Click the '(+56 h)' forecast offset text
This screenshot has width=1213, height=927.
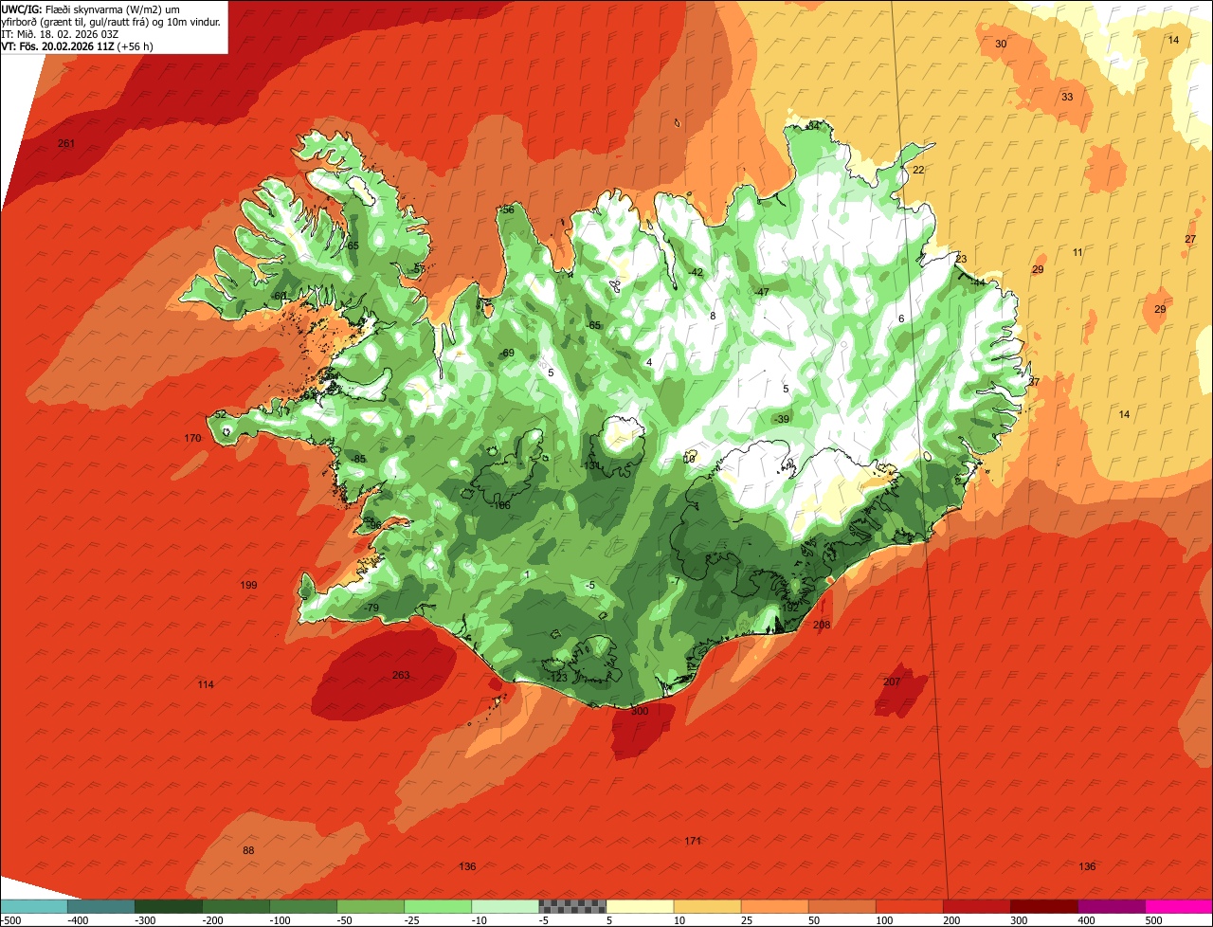point(136,46)
